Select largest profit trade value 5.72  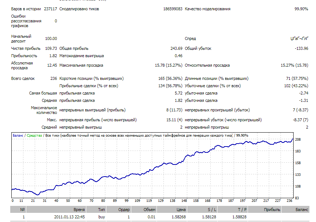point(178,93)
